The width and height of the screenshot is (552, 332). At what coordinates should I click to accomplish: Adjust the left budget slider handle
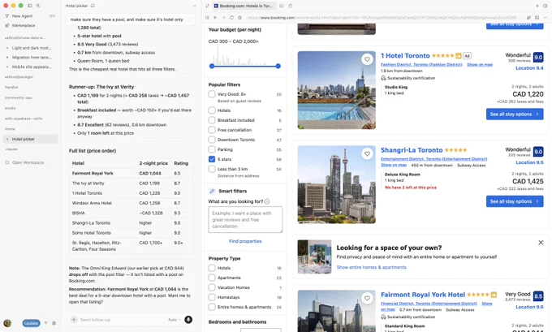212,66
